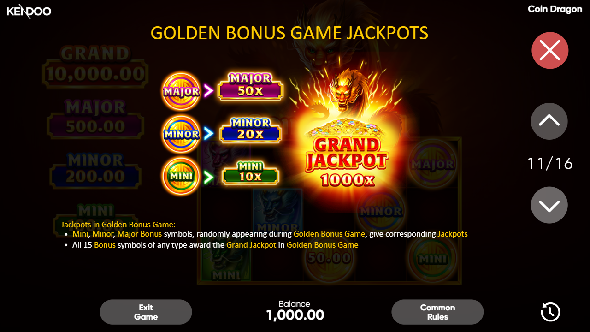Select the Major coin symbol
This screenshot has width=590, height=332.
pos(181,91)
